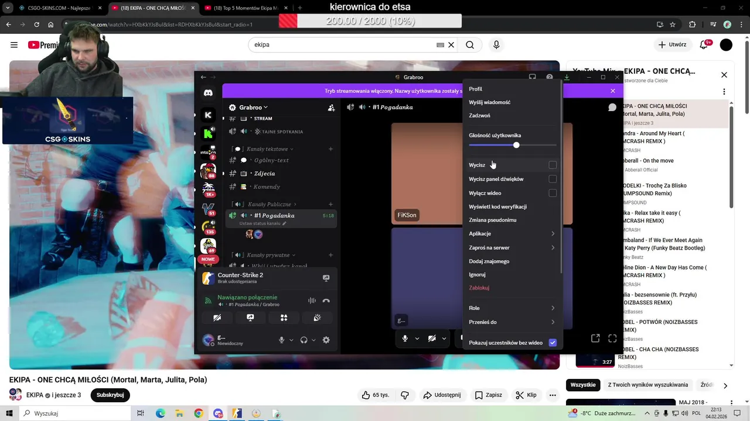Share your screen button in voice panel

point(250,318)
